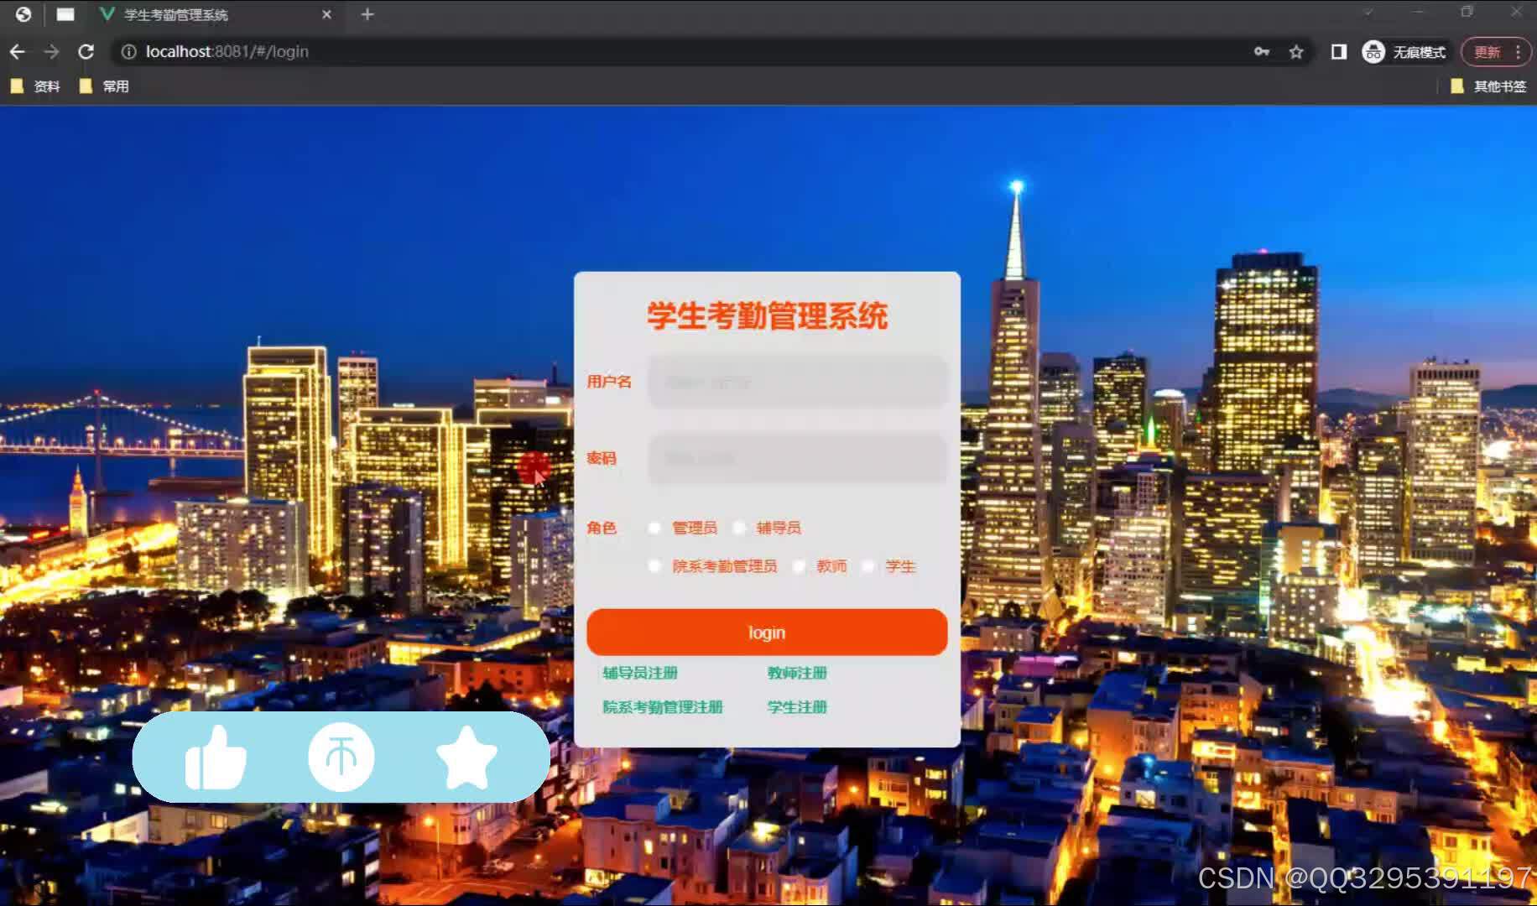Click the 更新 update button
The width and height of the screenshot is (1537, 906).
point(1488,52)
